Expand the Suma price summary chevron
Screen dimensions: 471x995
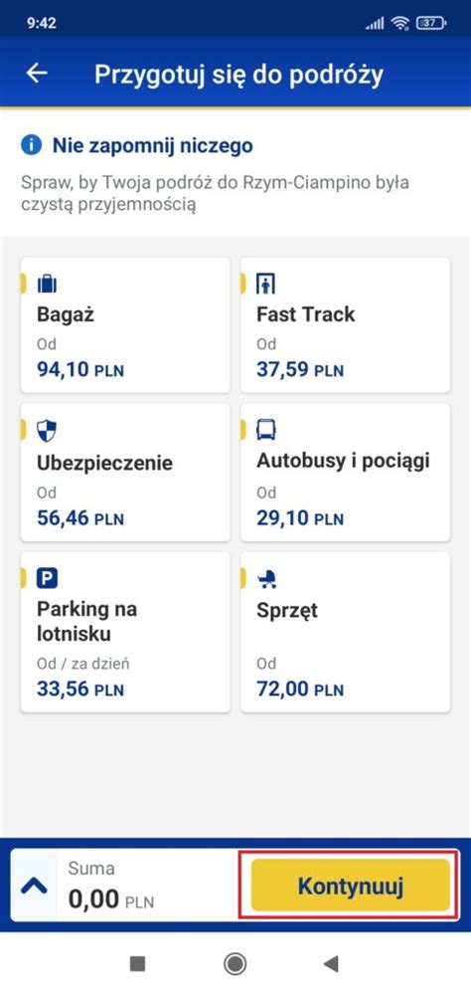[34, 886]
